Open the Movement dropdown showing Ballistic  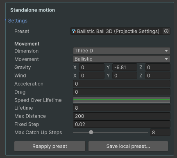point(122,59)
